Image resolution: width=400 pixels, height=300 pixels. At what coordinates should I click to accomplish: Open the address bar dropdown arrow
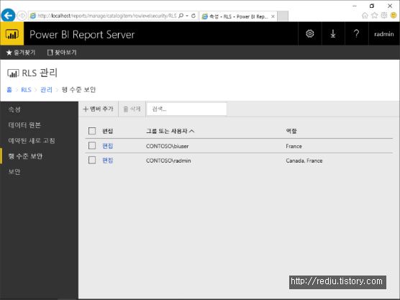tap(187, 16)
